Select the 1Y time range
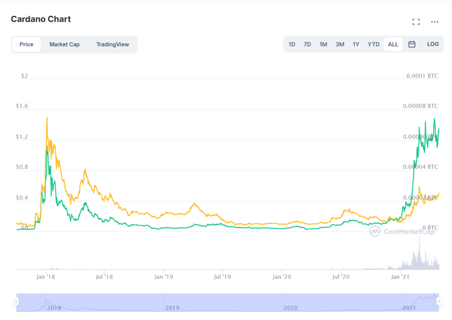Image resolution: width=452 pixels, height=320 pixels. (x=356, y=45)
